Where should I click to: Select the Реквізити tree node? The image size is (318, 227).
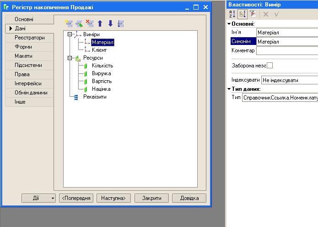[x=95, y=97]
